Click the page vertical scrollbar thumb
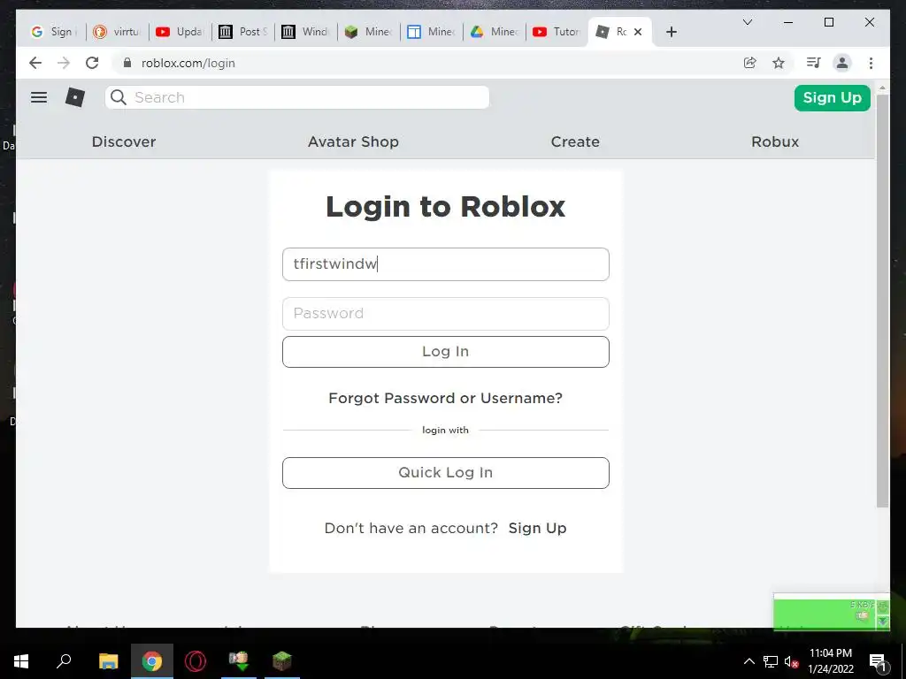 click(x=882, y=301)
